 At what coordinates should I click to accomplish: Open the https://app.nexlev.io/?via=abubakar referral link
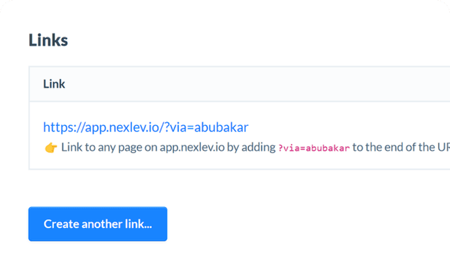pyautogui.click(x=146, y=127)
